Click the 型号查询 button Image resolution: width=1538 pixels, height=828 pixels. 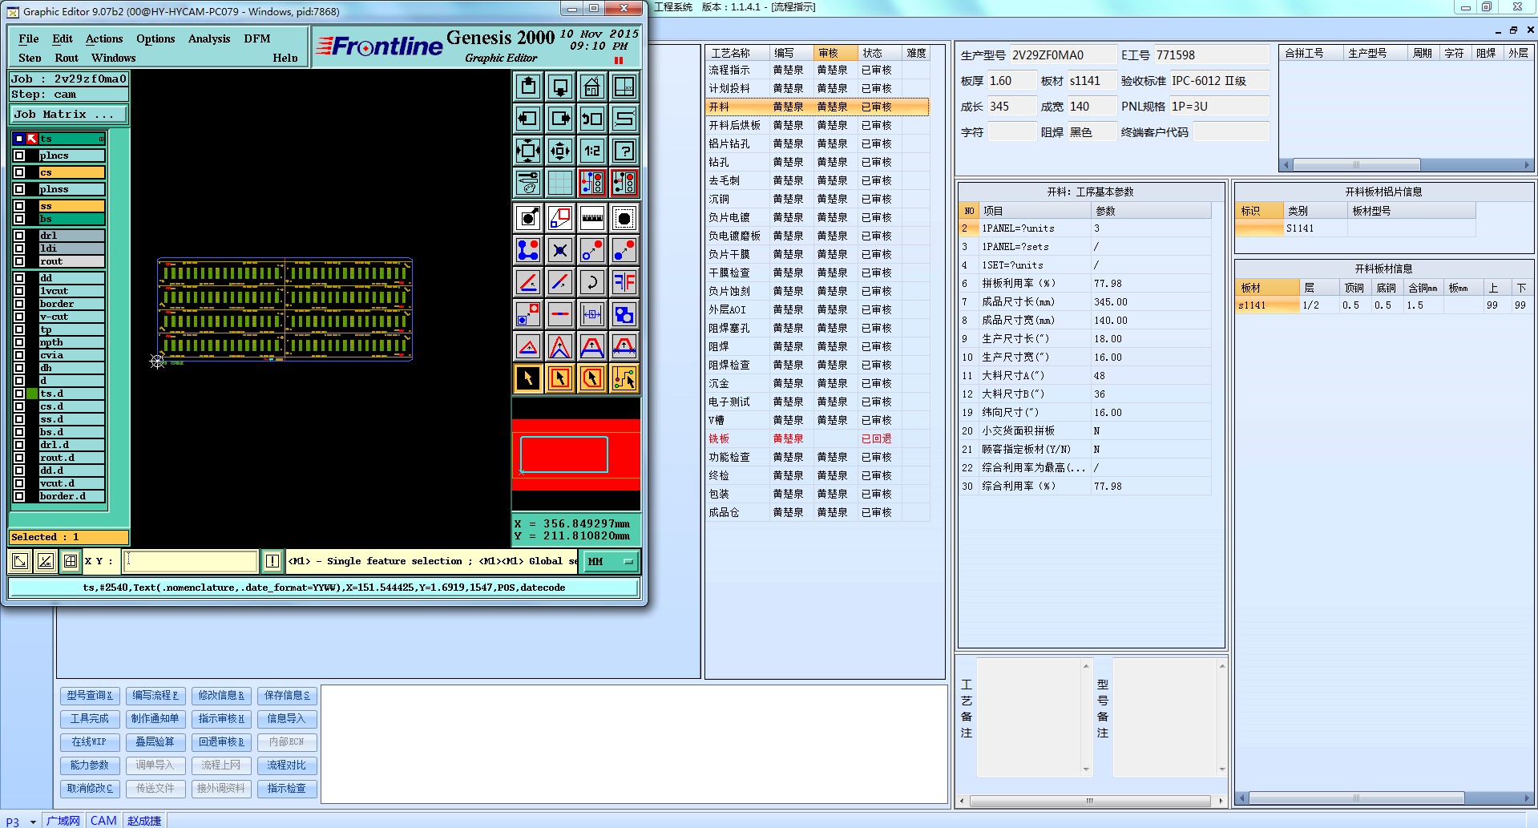coord(89,696)
